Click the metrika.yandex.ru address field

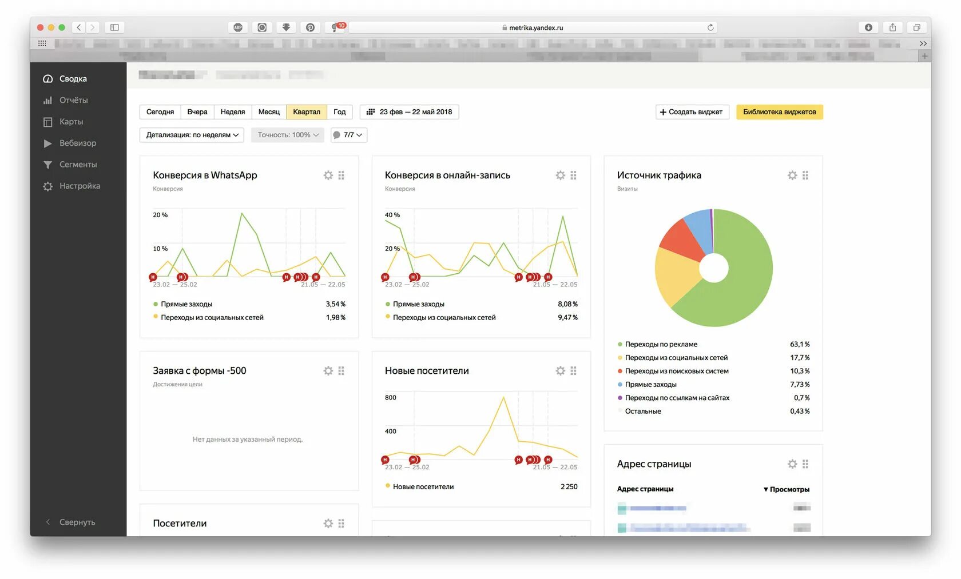tap(533, 27)
